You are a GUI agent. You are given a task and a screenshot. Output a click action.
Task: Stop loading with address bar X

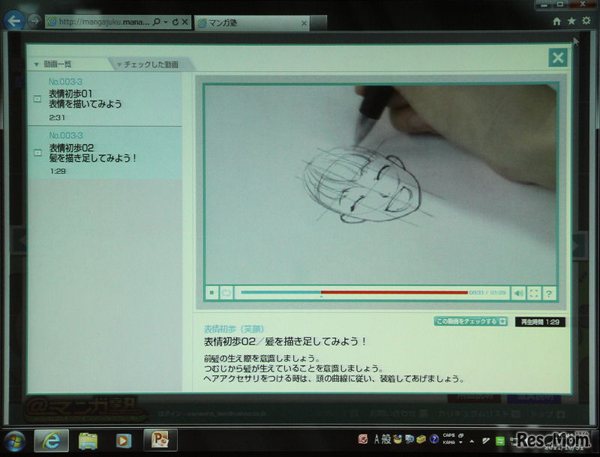coord(184,22)
